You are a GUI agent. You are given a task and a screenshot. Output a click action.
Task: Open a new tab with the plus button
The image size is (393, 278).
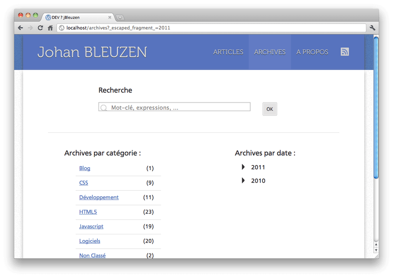(x=120, y=18)
